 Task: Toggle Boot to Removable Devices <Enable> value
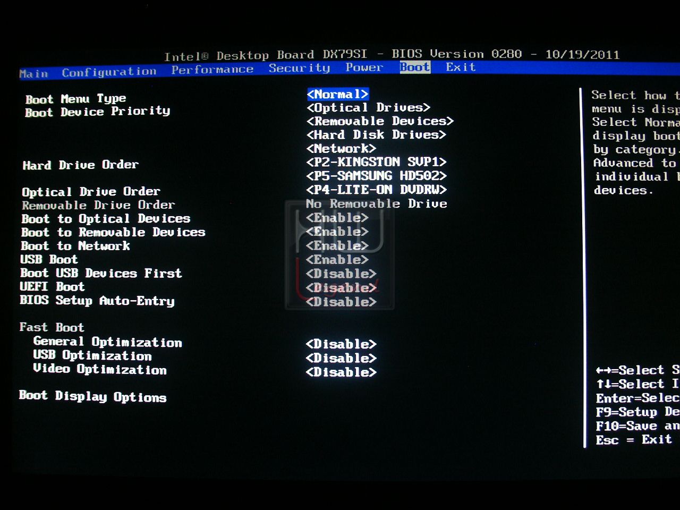[337, 232]
